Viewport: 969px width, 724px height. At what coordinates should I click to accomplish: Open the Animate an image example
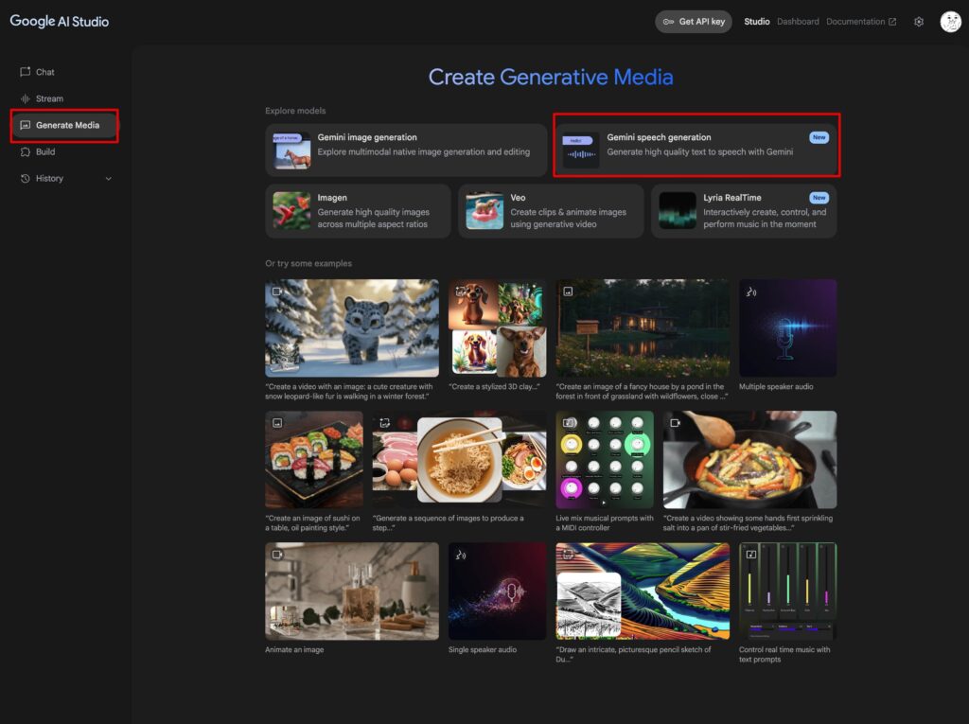pyautogui.click(x=352, y=592)
